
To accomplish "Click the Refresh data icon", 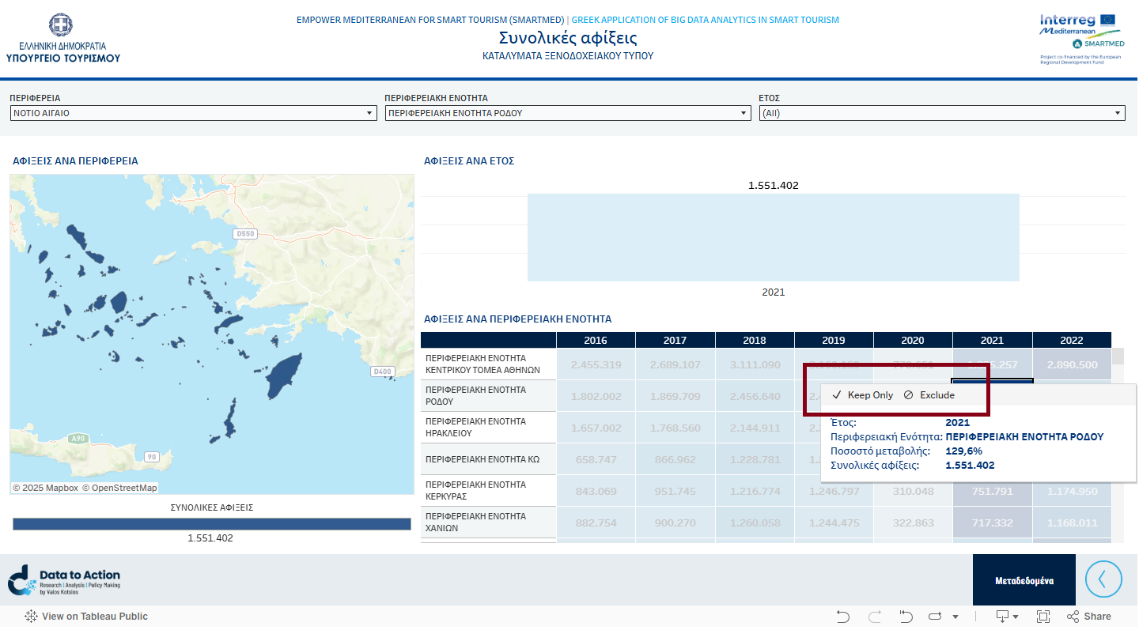I will tap(934, 617).
